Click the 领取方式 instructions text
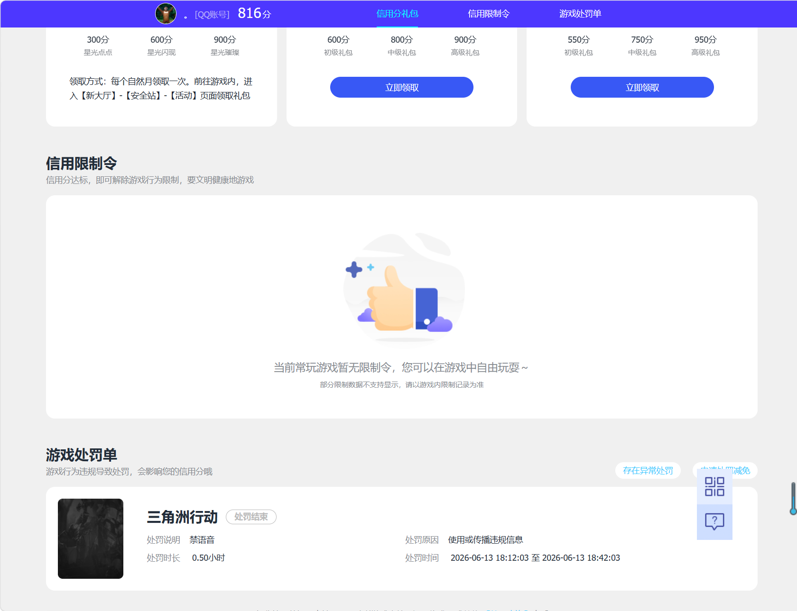This screenshot has height=611, width=797. coord(161,89)
